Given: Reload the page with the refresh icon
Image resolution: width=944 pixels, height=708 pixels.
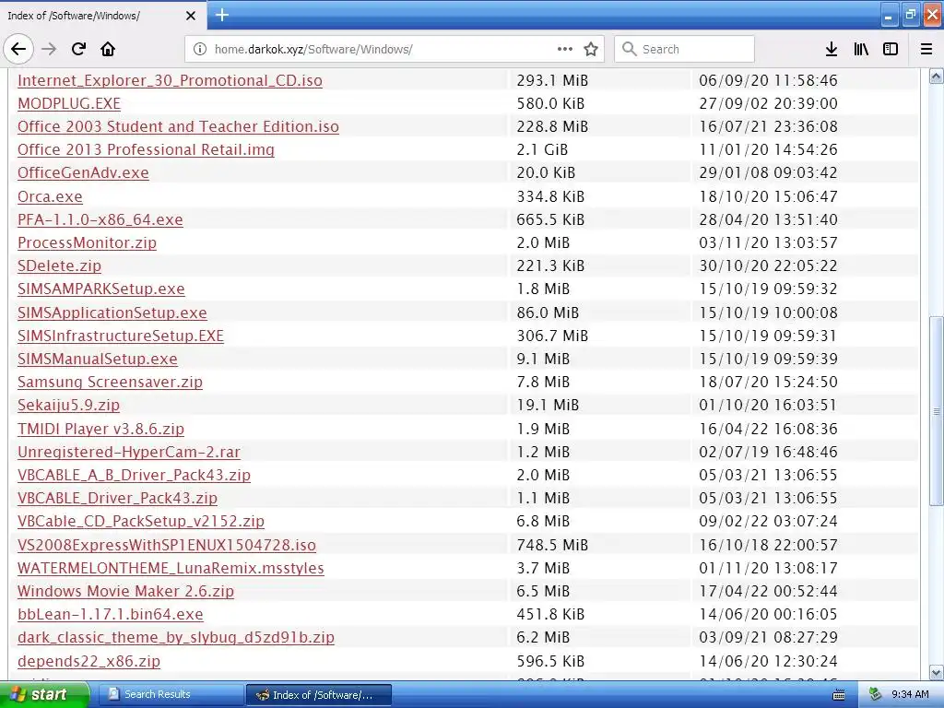Looking at the screenshot, I should click(x=78, y=50).
